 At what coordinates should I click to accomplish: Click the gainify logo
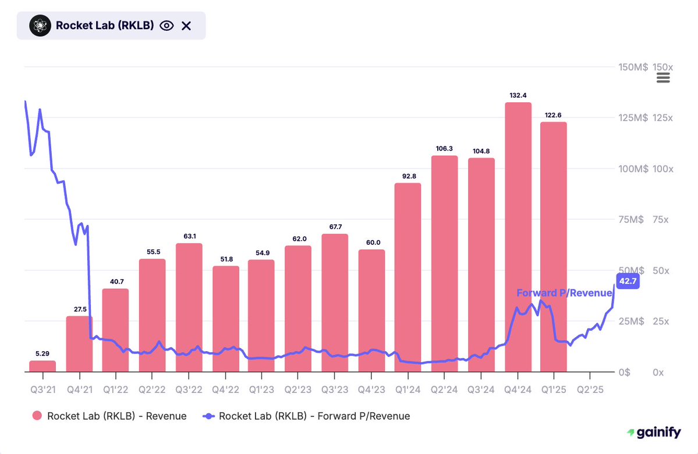click(x=654, y=432)
